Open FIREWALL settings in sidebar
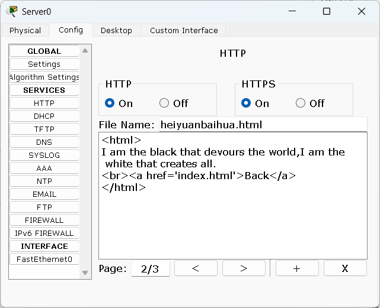This screenshot has width=380, height=308. [x=44, y=221]
